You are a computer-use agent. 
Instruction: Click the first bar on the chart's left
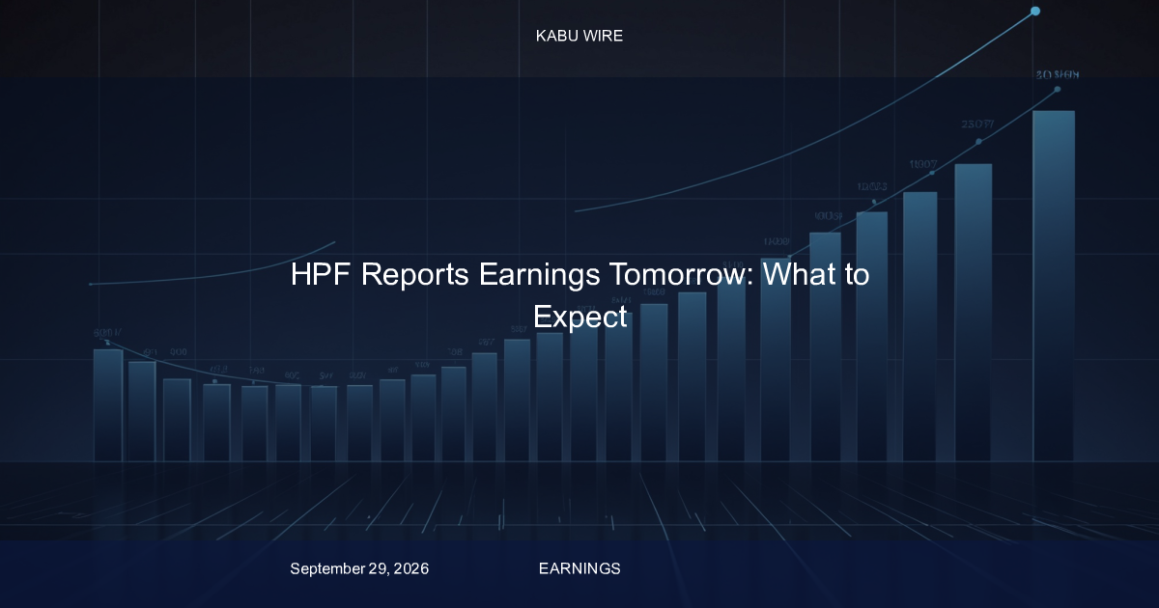[x=108, y=405]
